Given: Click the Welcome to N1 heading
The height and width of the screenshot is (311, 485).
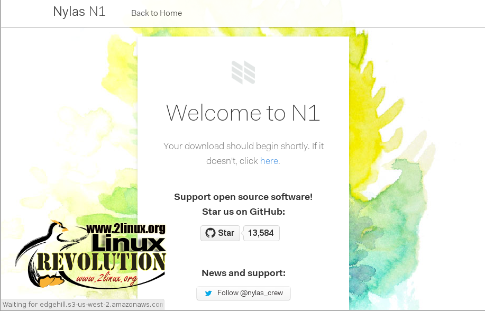Looking at the screenshot, I should click(243, 113).
